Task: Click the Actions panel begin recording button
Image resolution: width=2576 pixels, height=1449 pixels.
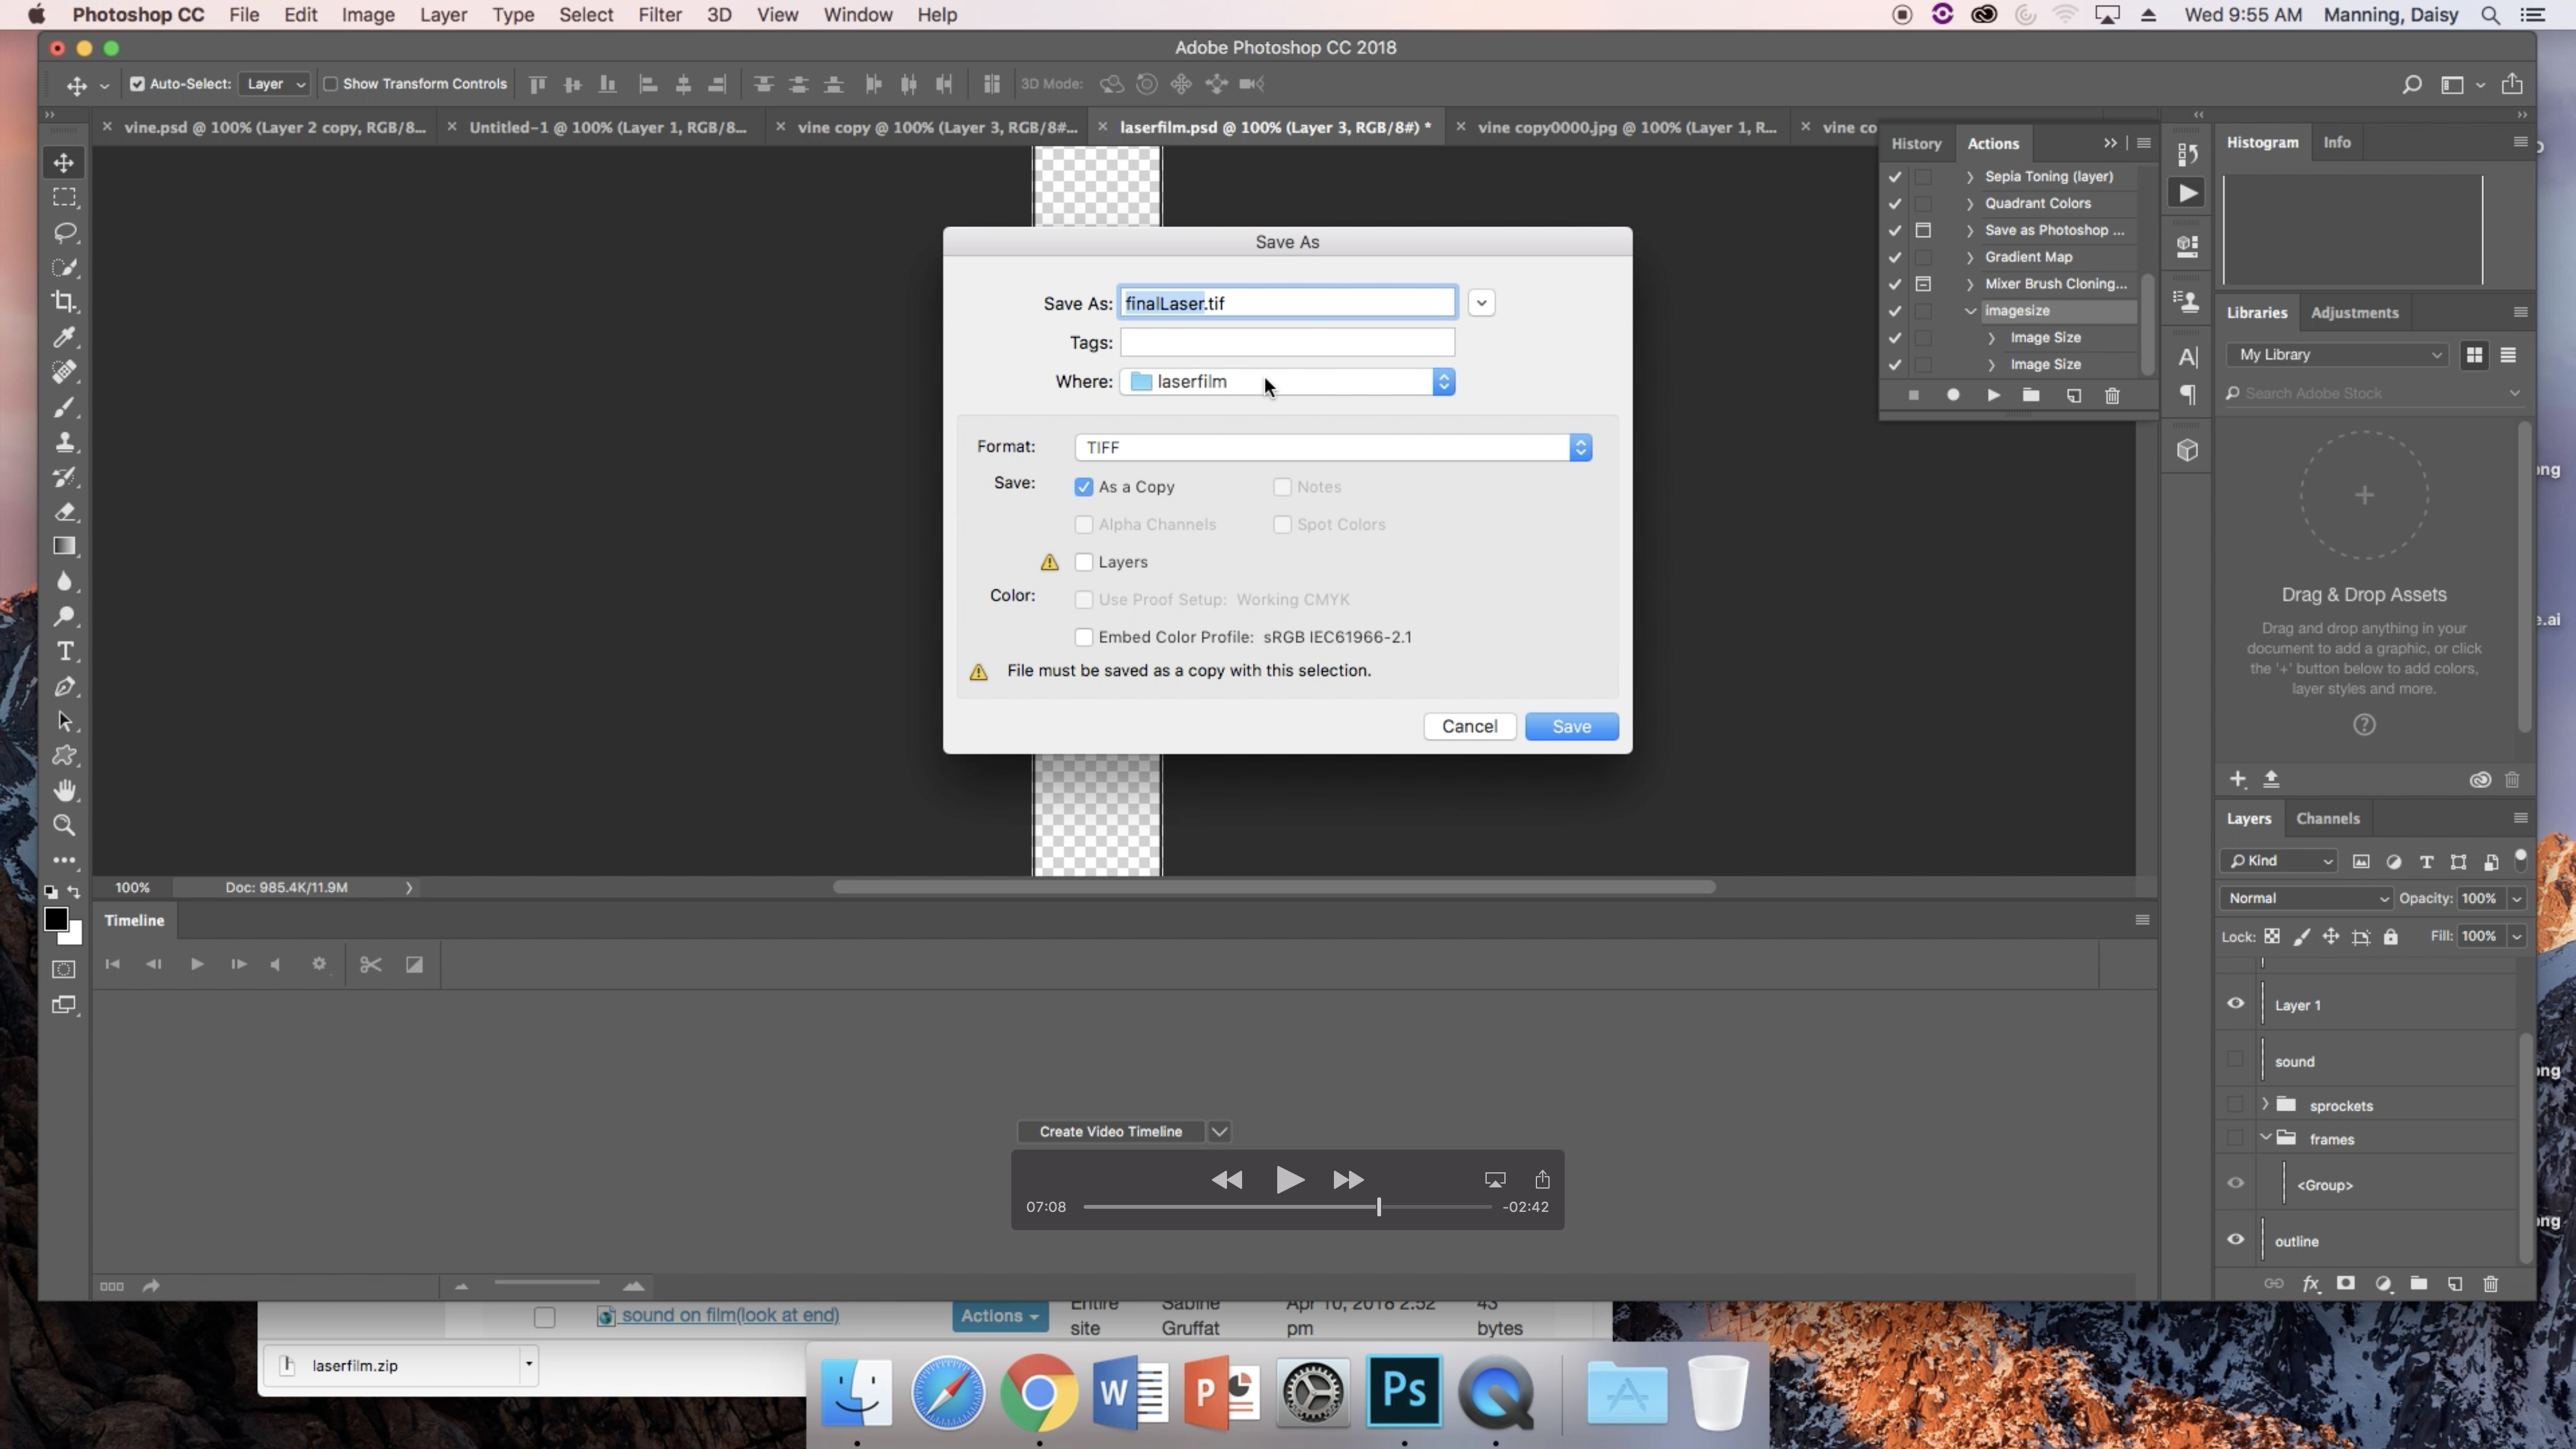Action: [1953, 396]
